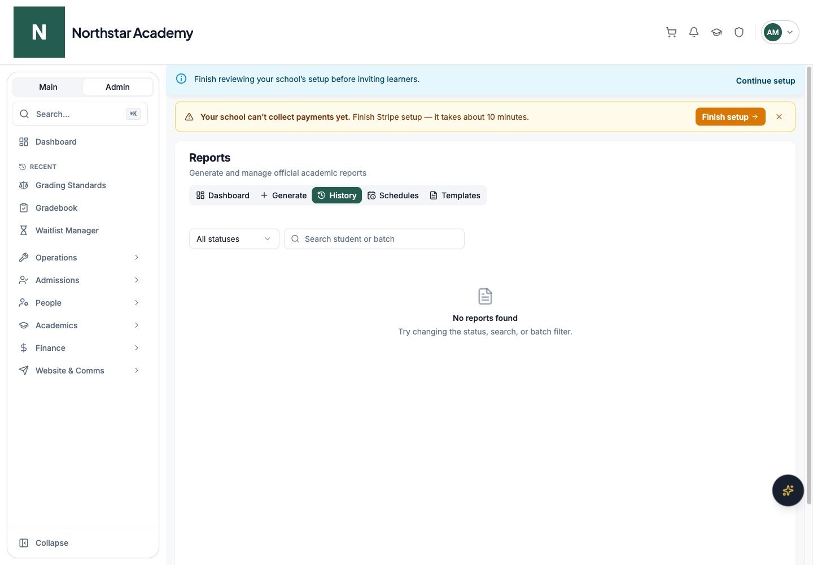Click the Northstar Academy N logo

coord(39,32)
